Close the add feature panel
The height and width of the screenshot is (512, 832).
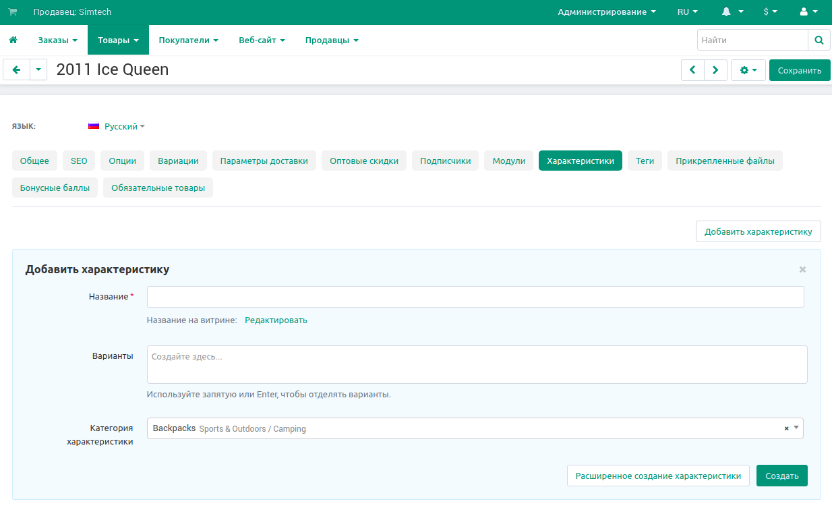(x=802, y=269)
